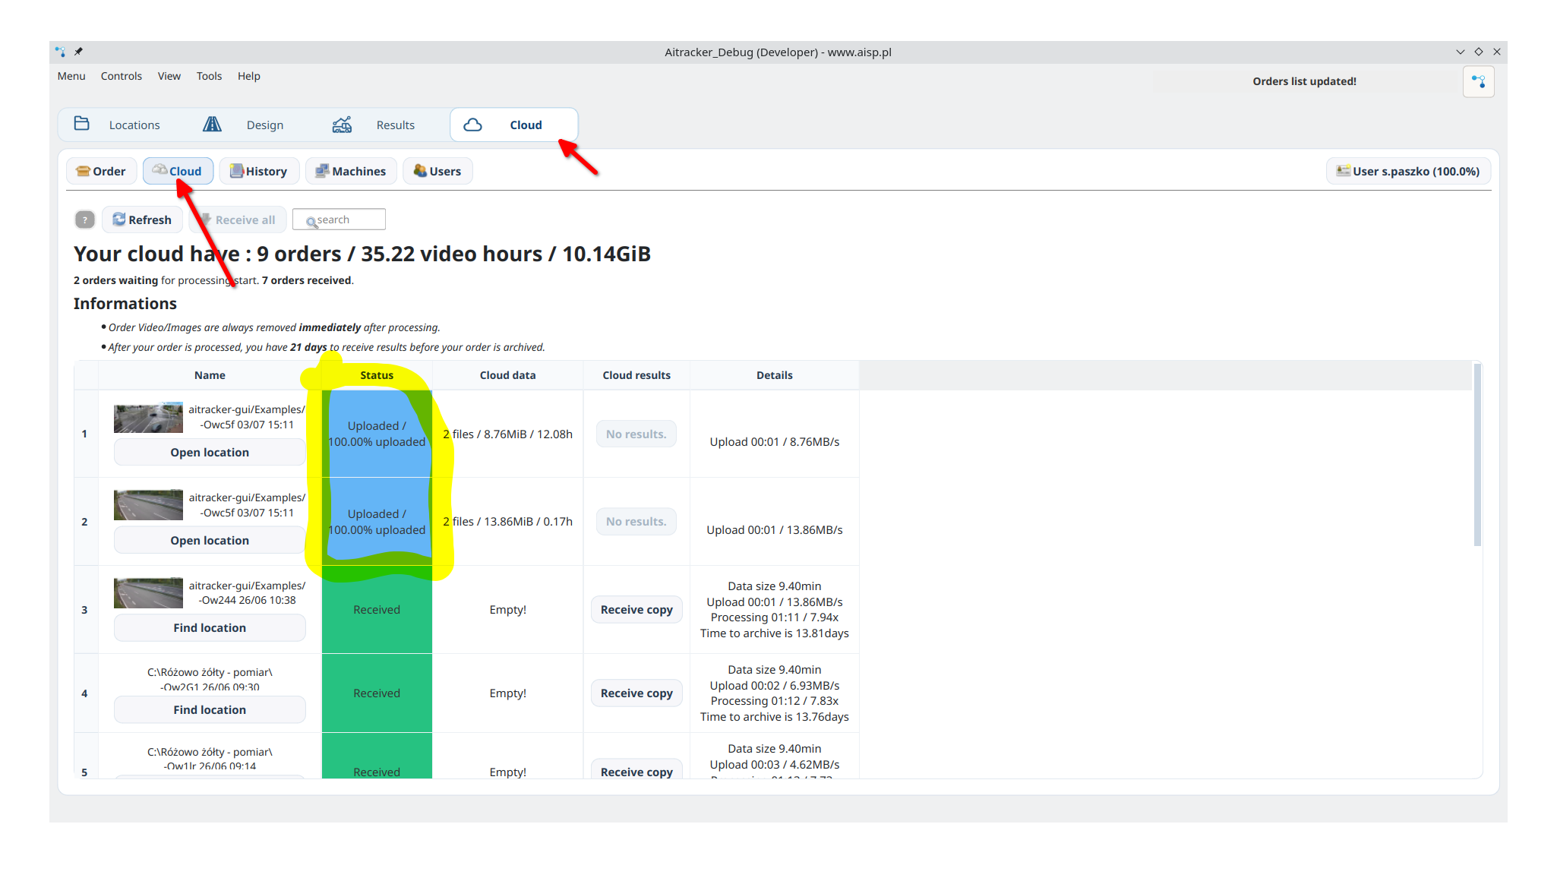
Task: Select the main Cloud tab
Action: point(514,125)
